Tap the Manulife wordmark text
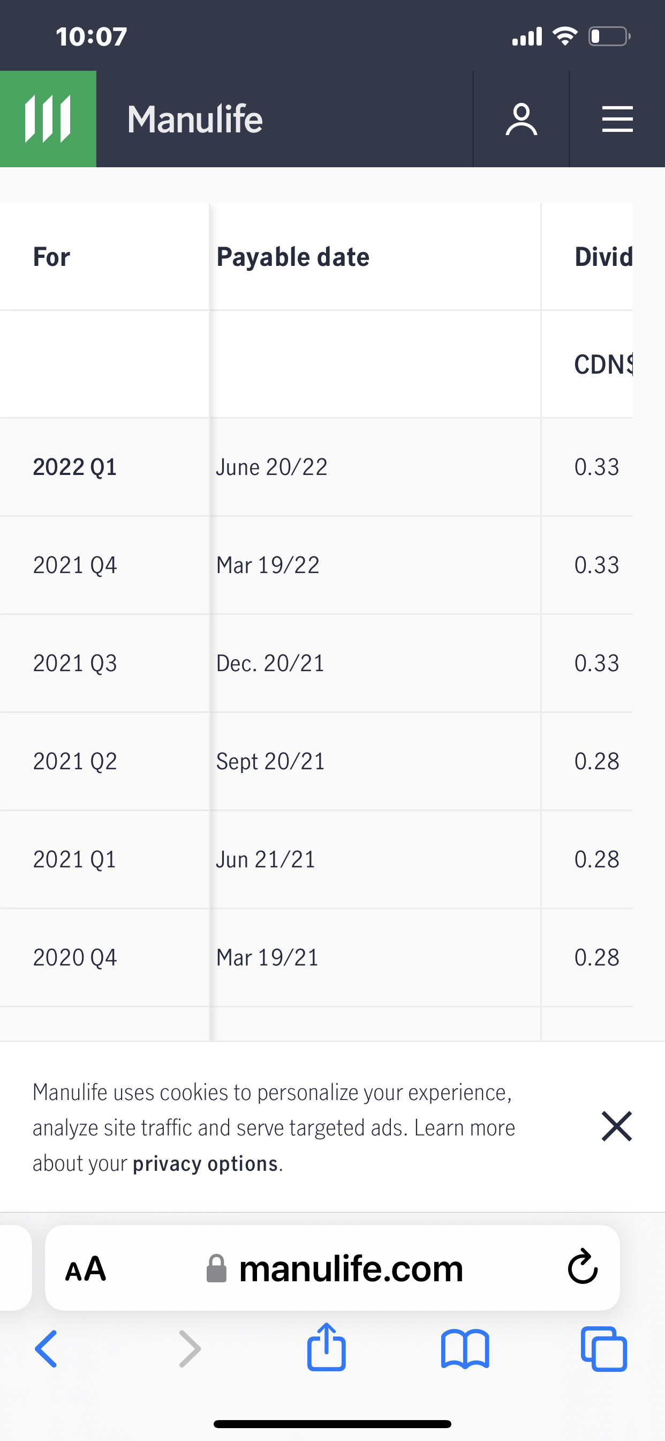The height and width of the screenshot is (1441, 665). point(194,119)
